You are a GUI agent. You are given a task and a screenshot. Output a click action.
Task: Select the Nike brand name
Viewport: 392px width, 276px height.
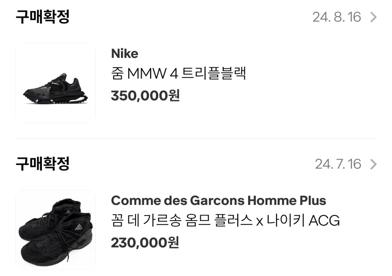click(x=124, y=53)
